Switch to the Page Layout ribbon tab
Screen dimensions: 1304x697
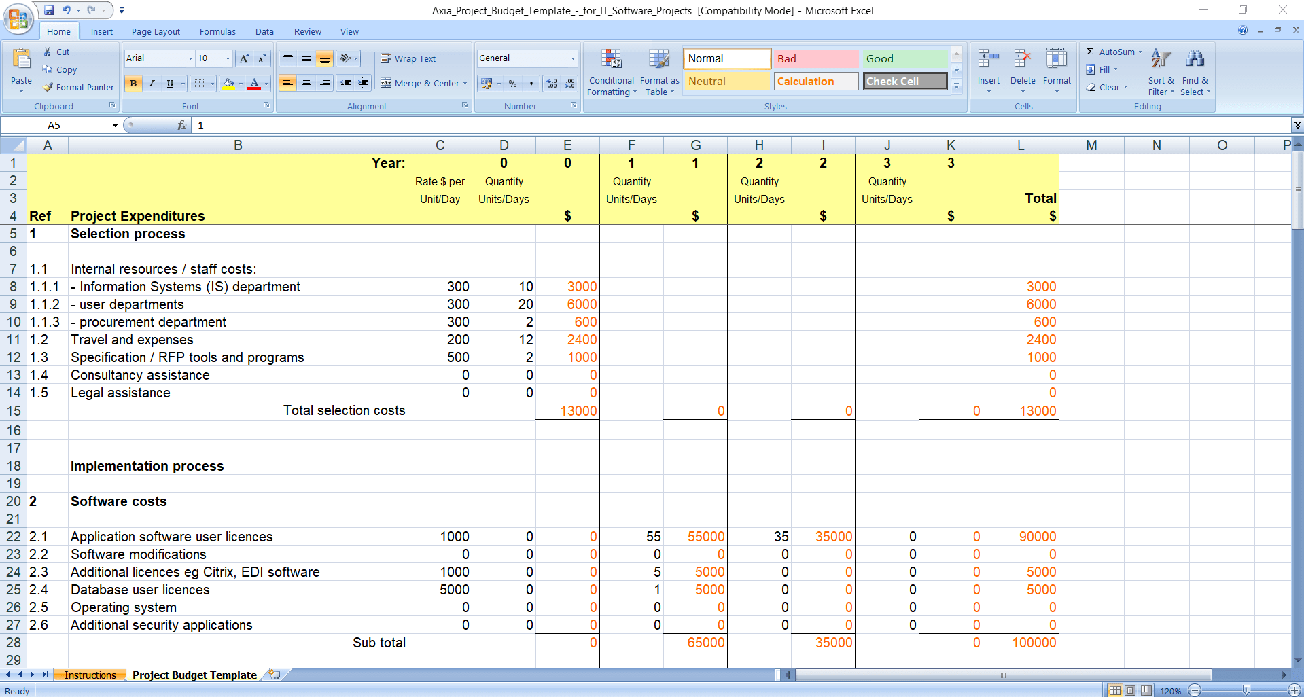click(x=156, y=31)
